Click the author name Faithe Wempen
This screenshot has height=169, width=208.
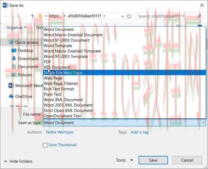59,132
